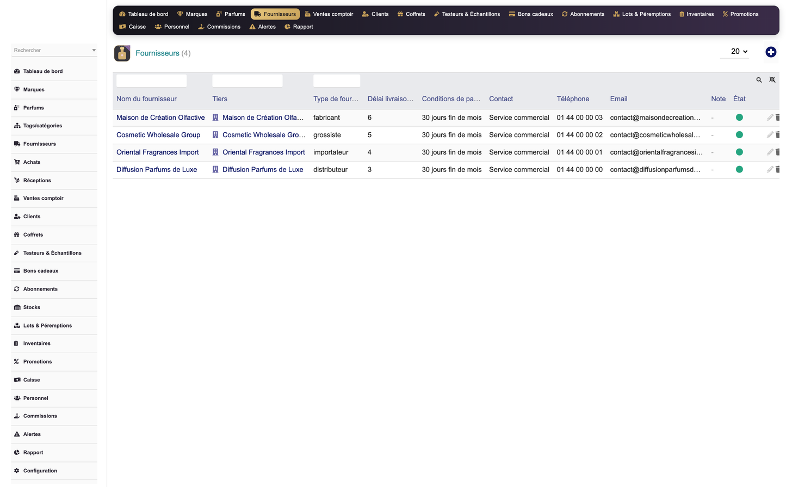Open Réceptions in left sidebar
The height and width of the screenshot is (487, 786).
point(37,180)
